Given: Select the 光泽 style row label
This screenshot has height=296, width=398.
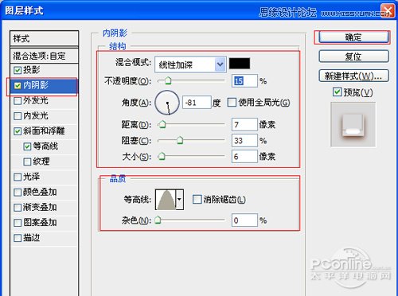Looking at the screenshot, I should coord(32,177).
